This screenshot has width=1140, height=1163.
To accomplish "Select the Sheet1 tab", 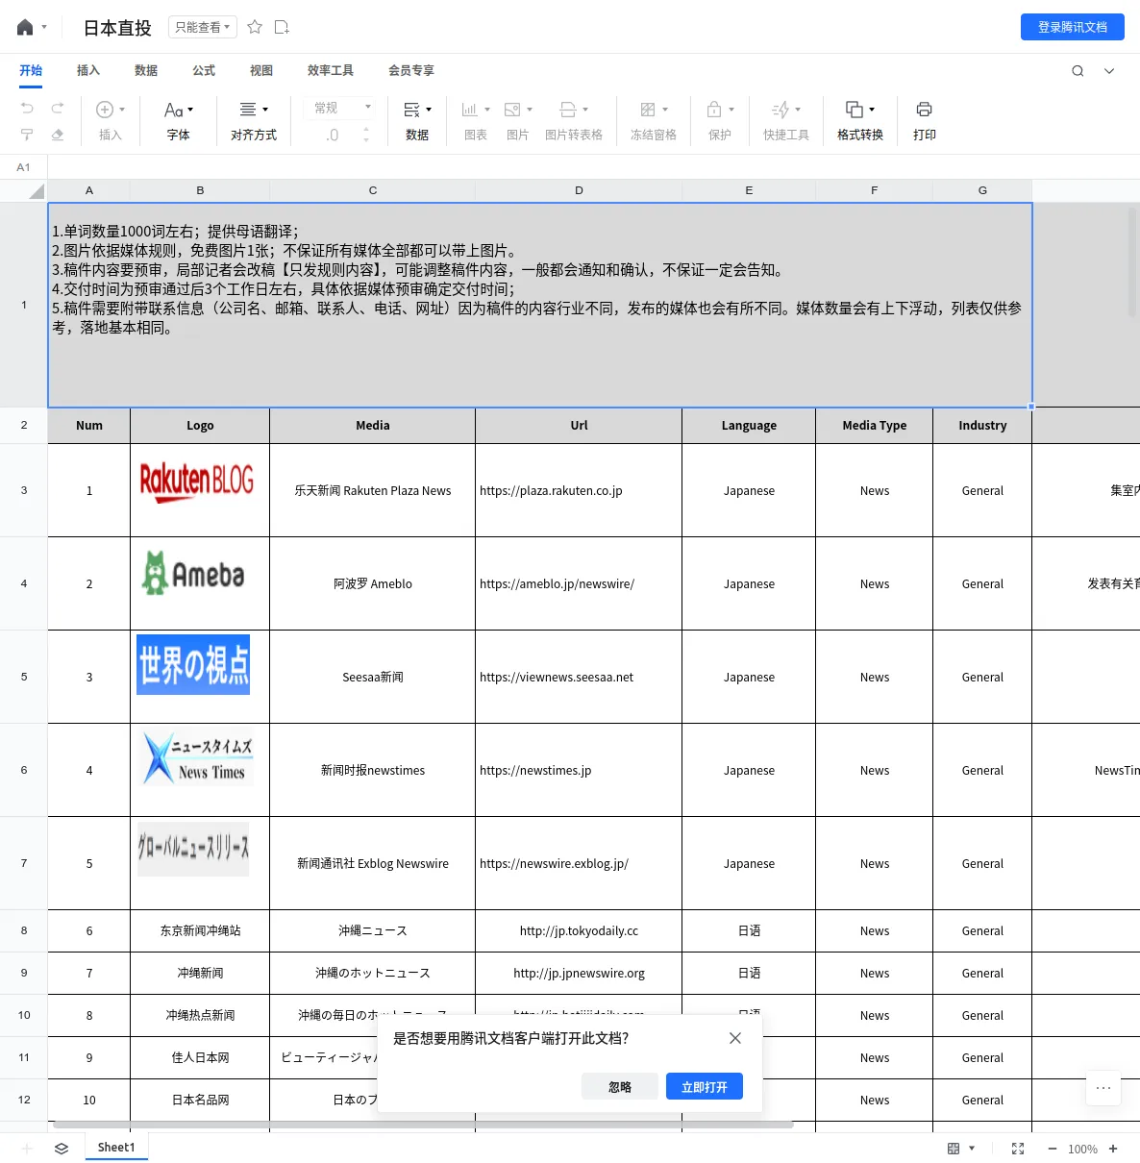I will 116,1148.
